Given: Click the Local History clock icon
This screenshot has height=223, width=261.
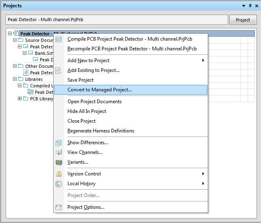Looking at the screenshot, I should 59,184.
